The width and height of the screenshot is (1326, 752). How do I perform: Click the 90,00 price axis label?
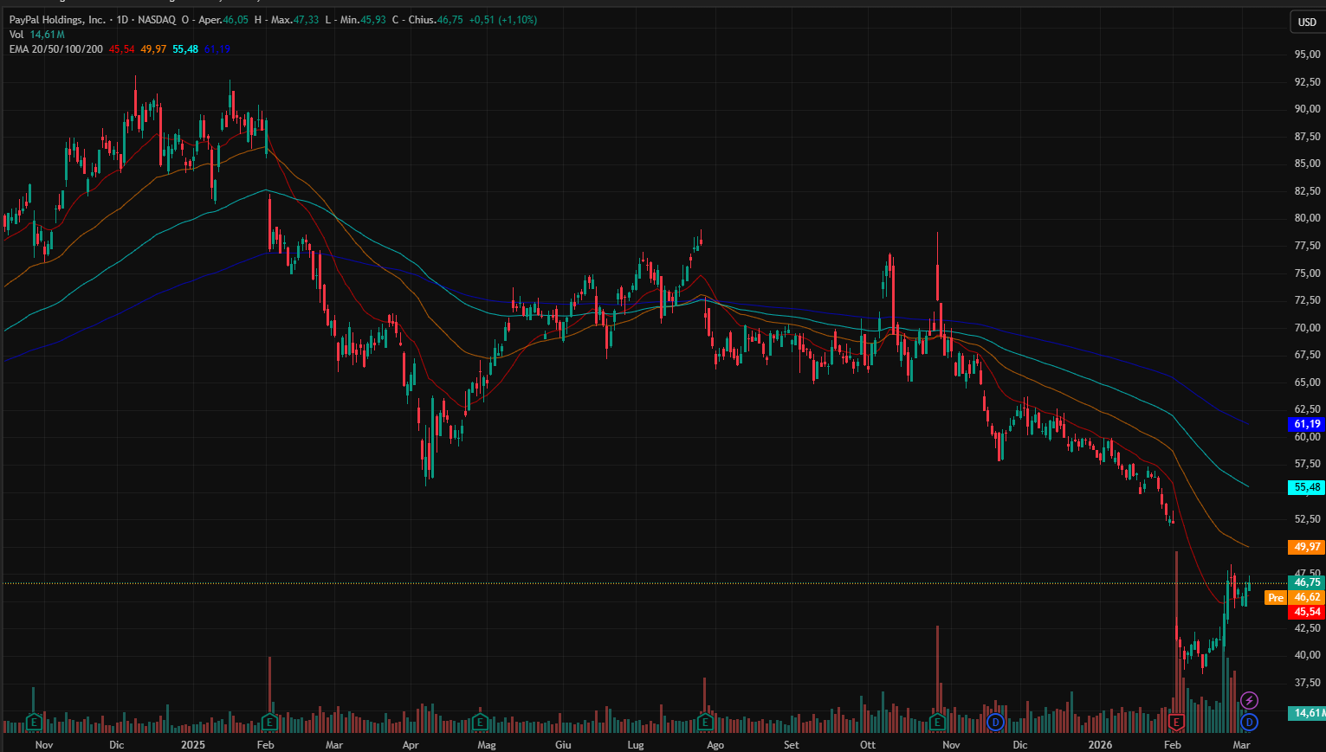point(1307,109)
